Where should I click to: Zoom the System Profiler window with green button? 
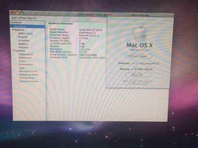[x=22, y=13]
